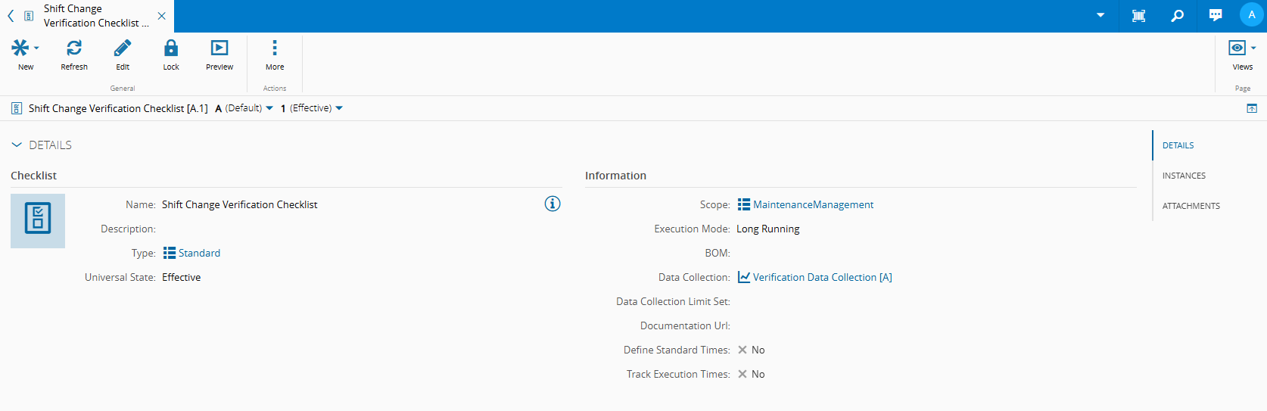1267x411 pixels.
Task: Switch to the INSTANCES section
Action: pos(1184,176)
